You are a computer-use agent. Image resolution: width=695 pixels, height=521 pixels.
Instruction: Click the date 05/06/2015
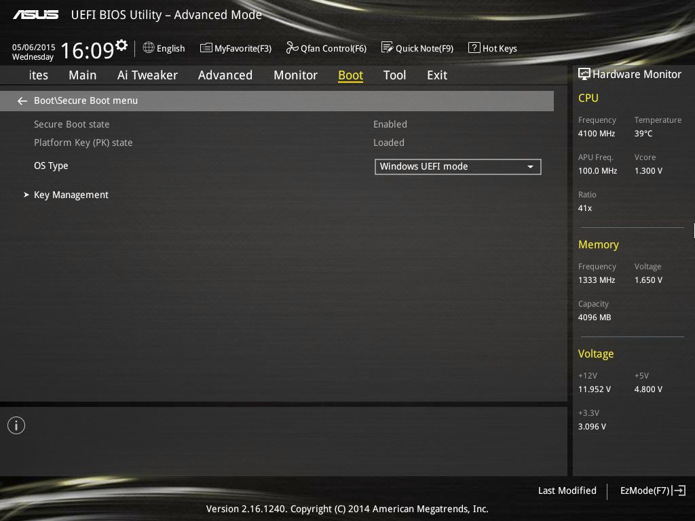click(34, 47)
